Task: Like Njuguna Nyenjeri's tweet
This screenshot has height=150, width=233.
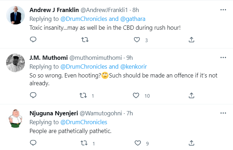Action: point(137,143)
